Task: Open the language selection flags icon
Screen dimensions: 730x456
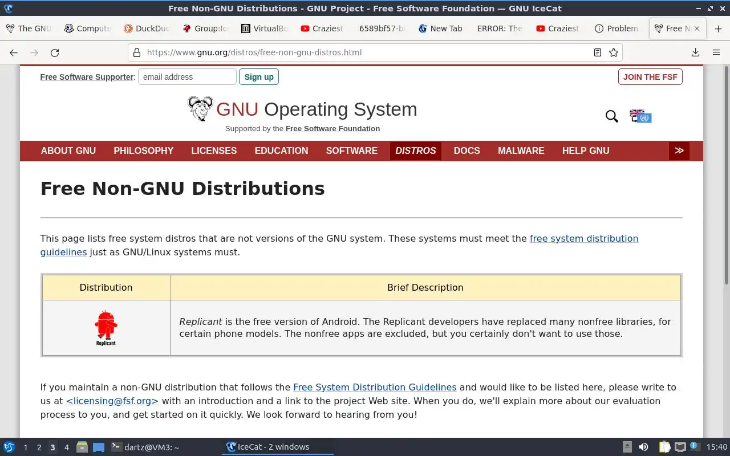Action: click(640, 116)
